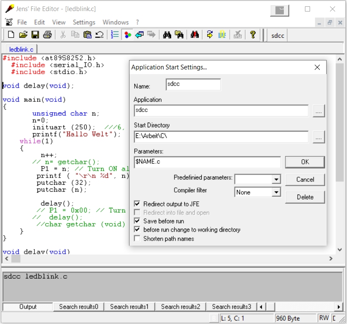
Task: Click the Open file folder icon
Action: pyautogui.click(x=23, y=35)
